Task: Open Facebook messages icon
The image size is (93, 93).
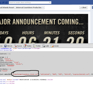Action: (x=3, y=3)
